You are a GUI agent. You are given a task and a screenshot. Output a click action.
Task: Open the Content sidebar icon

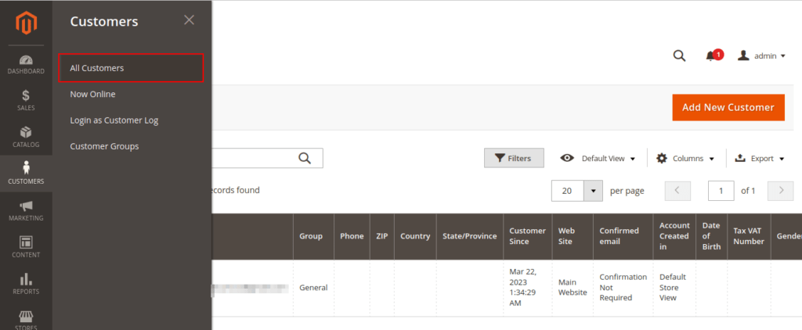click(x=26, y=247)
